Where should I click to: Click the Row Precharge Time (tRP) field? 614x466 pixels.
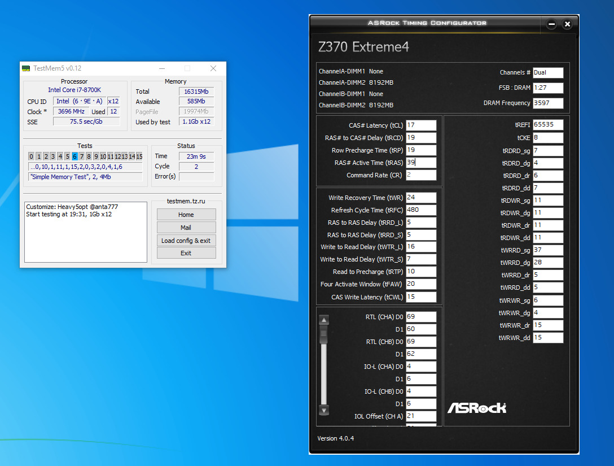click(421, 150)
